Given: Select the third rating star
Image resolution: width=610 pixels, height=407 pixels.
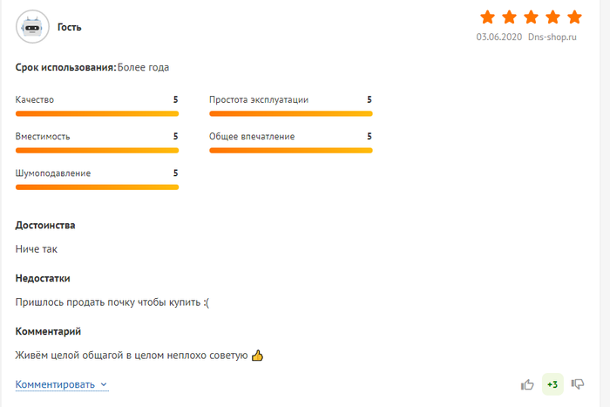Looking at the screenshot, I should tap(531, 17).
